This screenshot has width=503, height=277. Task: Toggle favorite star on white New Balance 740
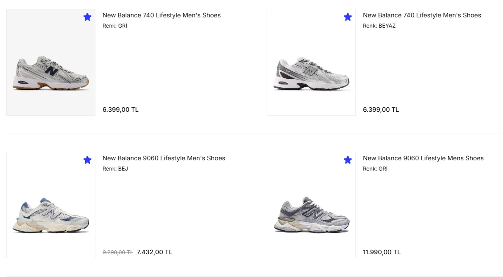348,17
